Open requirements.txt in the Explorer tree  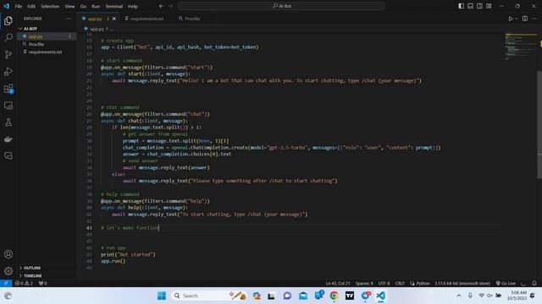(47, 52)
